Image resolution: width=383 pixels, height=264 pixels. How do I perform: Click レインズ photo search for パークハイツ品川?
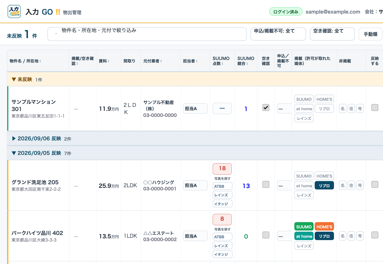tap(222, 246)
